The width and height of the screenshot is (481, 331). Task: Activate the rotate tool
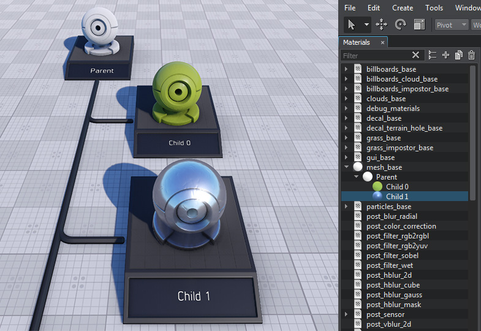401,25
